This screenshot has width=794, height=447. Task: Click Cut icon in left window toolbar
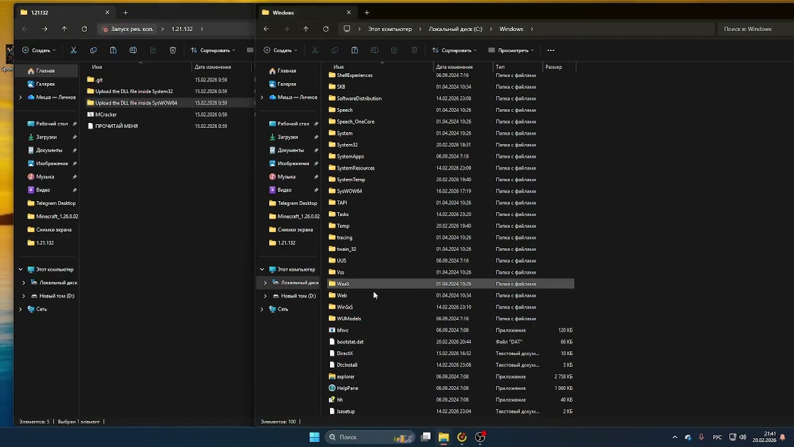pyautogui.click(x=73, y=50)
